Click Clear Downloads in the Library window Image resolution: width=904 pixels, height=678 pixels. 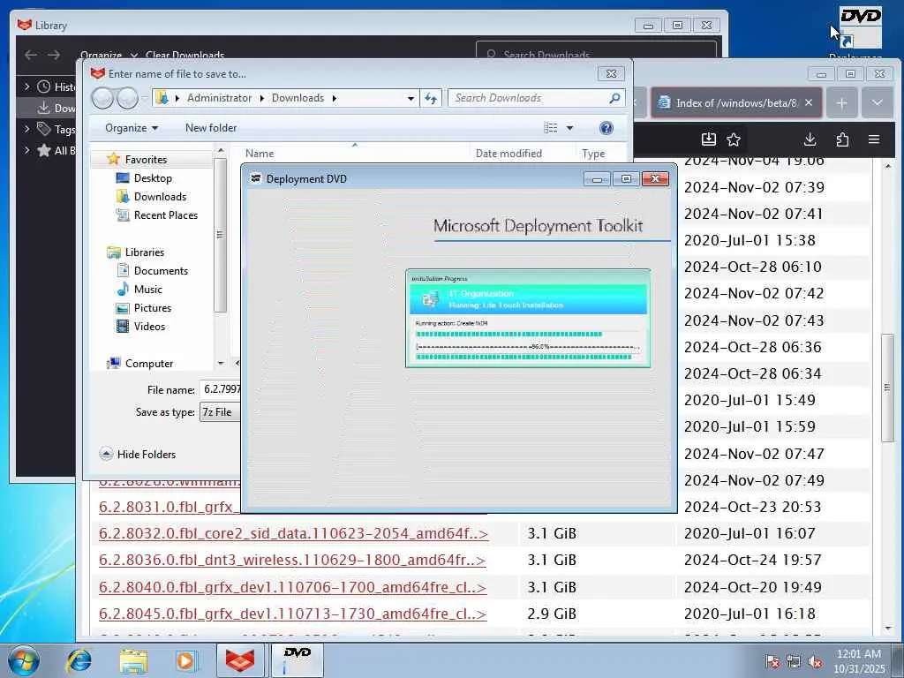[x=185, y=55]
